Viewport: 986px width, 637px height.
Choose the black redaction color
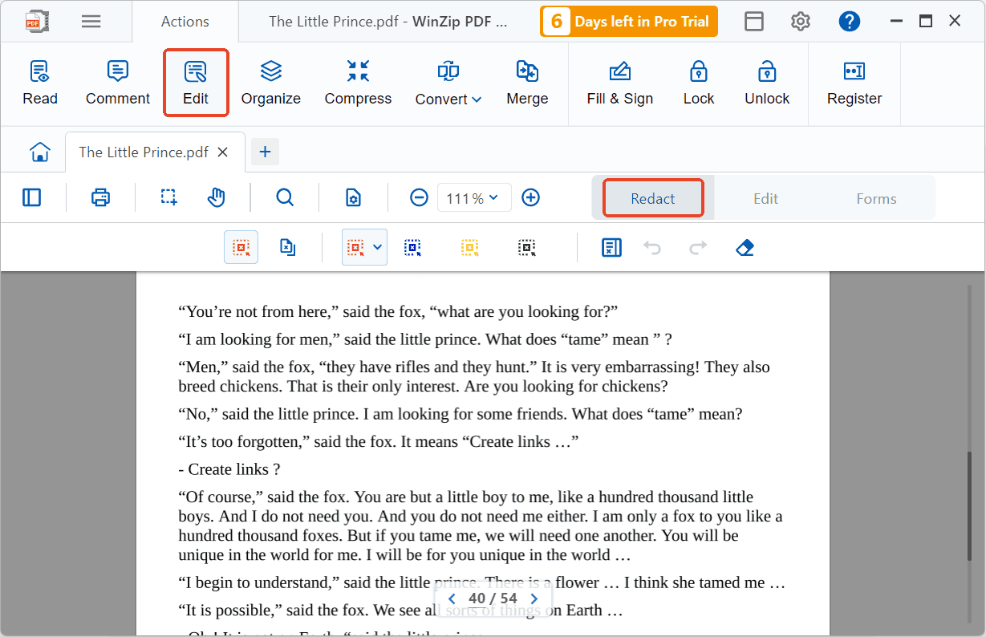click(x=527, y=247)
